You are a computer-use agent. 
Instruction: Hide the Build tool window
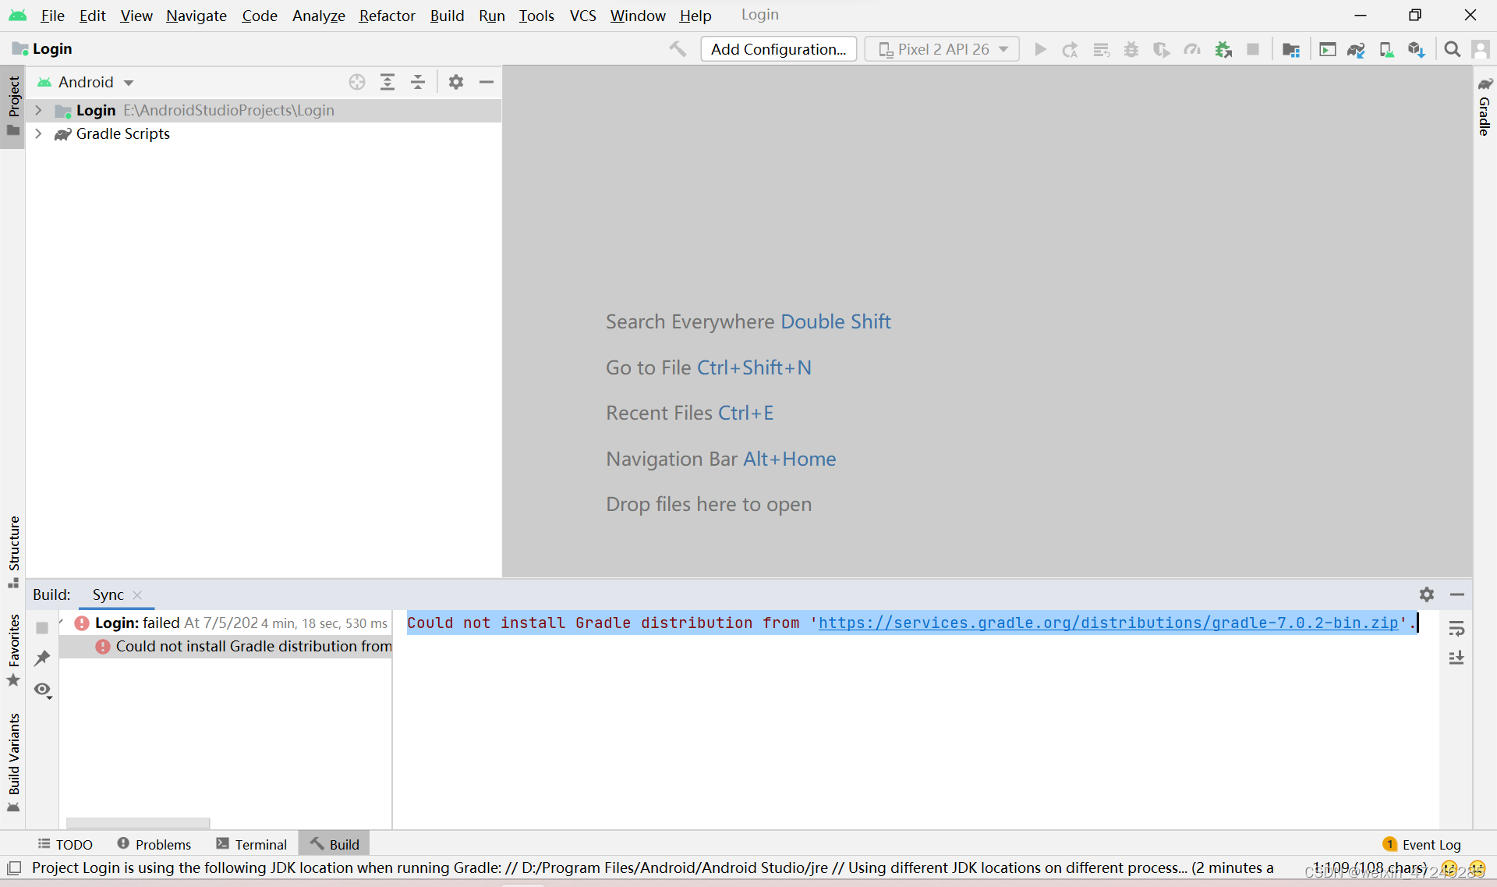[1457, 594]
